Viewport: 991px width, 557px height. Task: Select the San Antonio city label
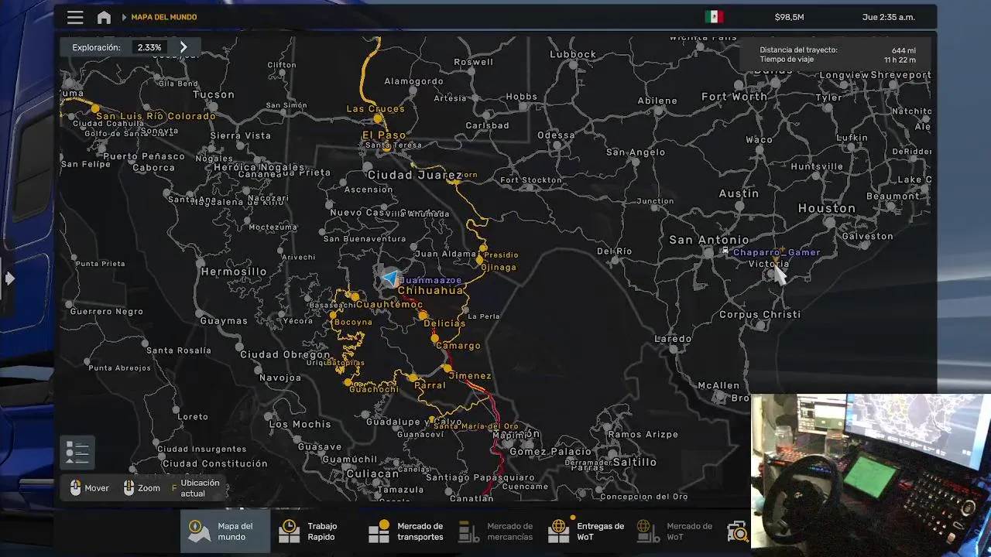click(x=709, y=240)
